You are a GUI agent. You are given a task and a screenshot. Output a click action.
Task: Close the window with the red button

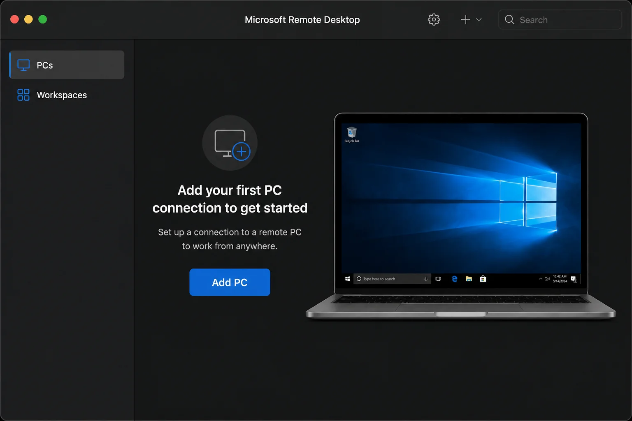(14, 19)
